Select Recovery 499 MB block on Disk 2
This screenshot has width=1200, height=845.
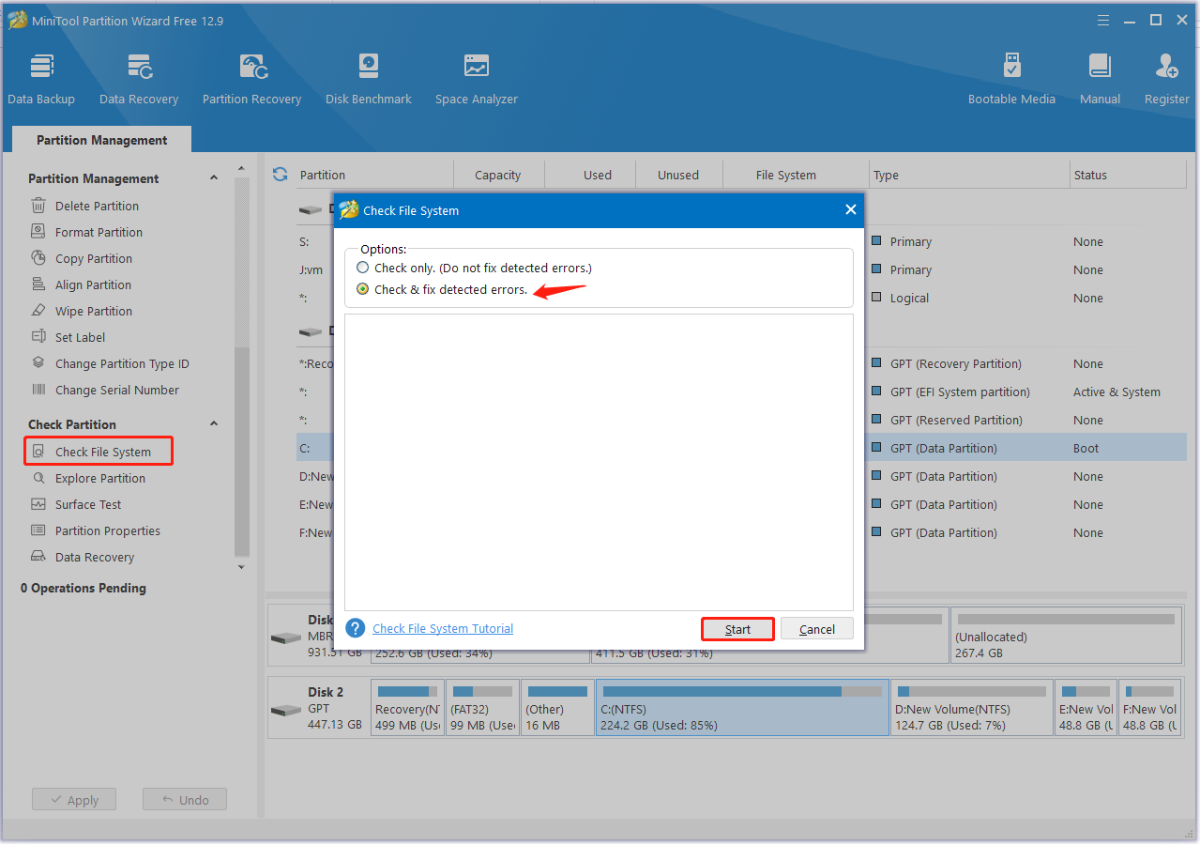pos(407,708)
